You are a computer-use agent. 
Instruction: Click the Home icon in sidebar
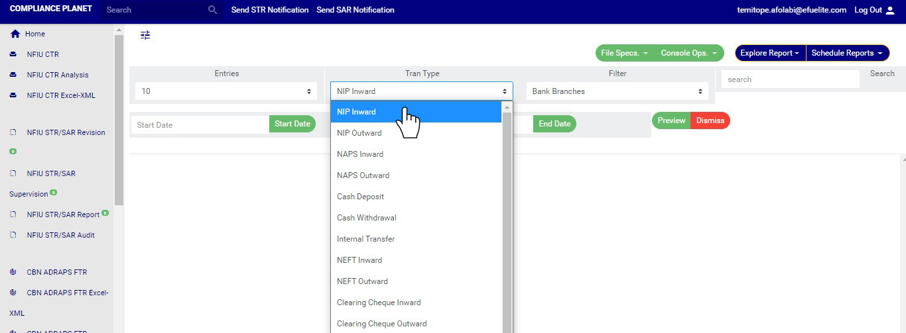pos(15,34)
